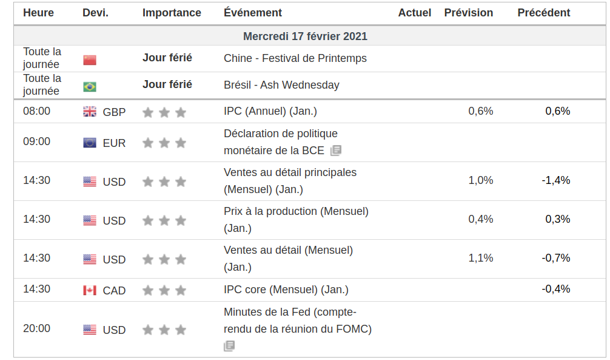Click the EU flag beside EUR
The width and height of the screenshot is (610, 360).
90,143
